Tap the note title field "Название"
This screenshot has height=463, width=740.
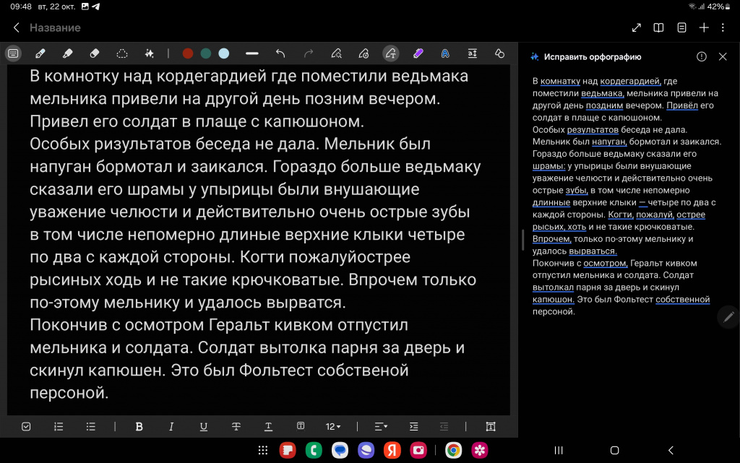click(55, 27)
